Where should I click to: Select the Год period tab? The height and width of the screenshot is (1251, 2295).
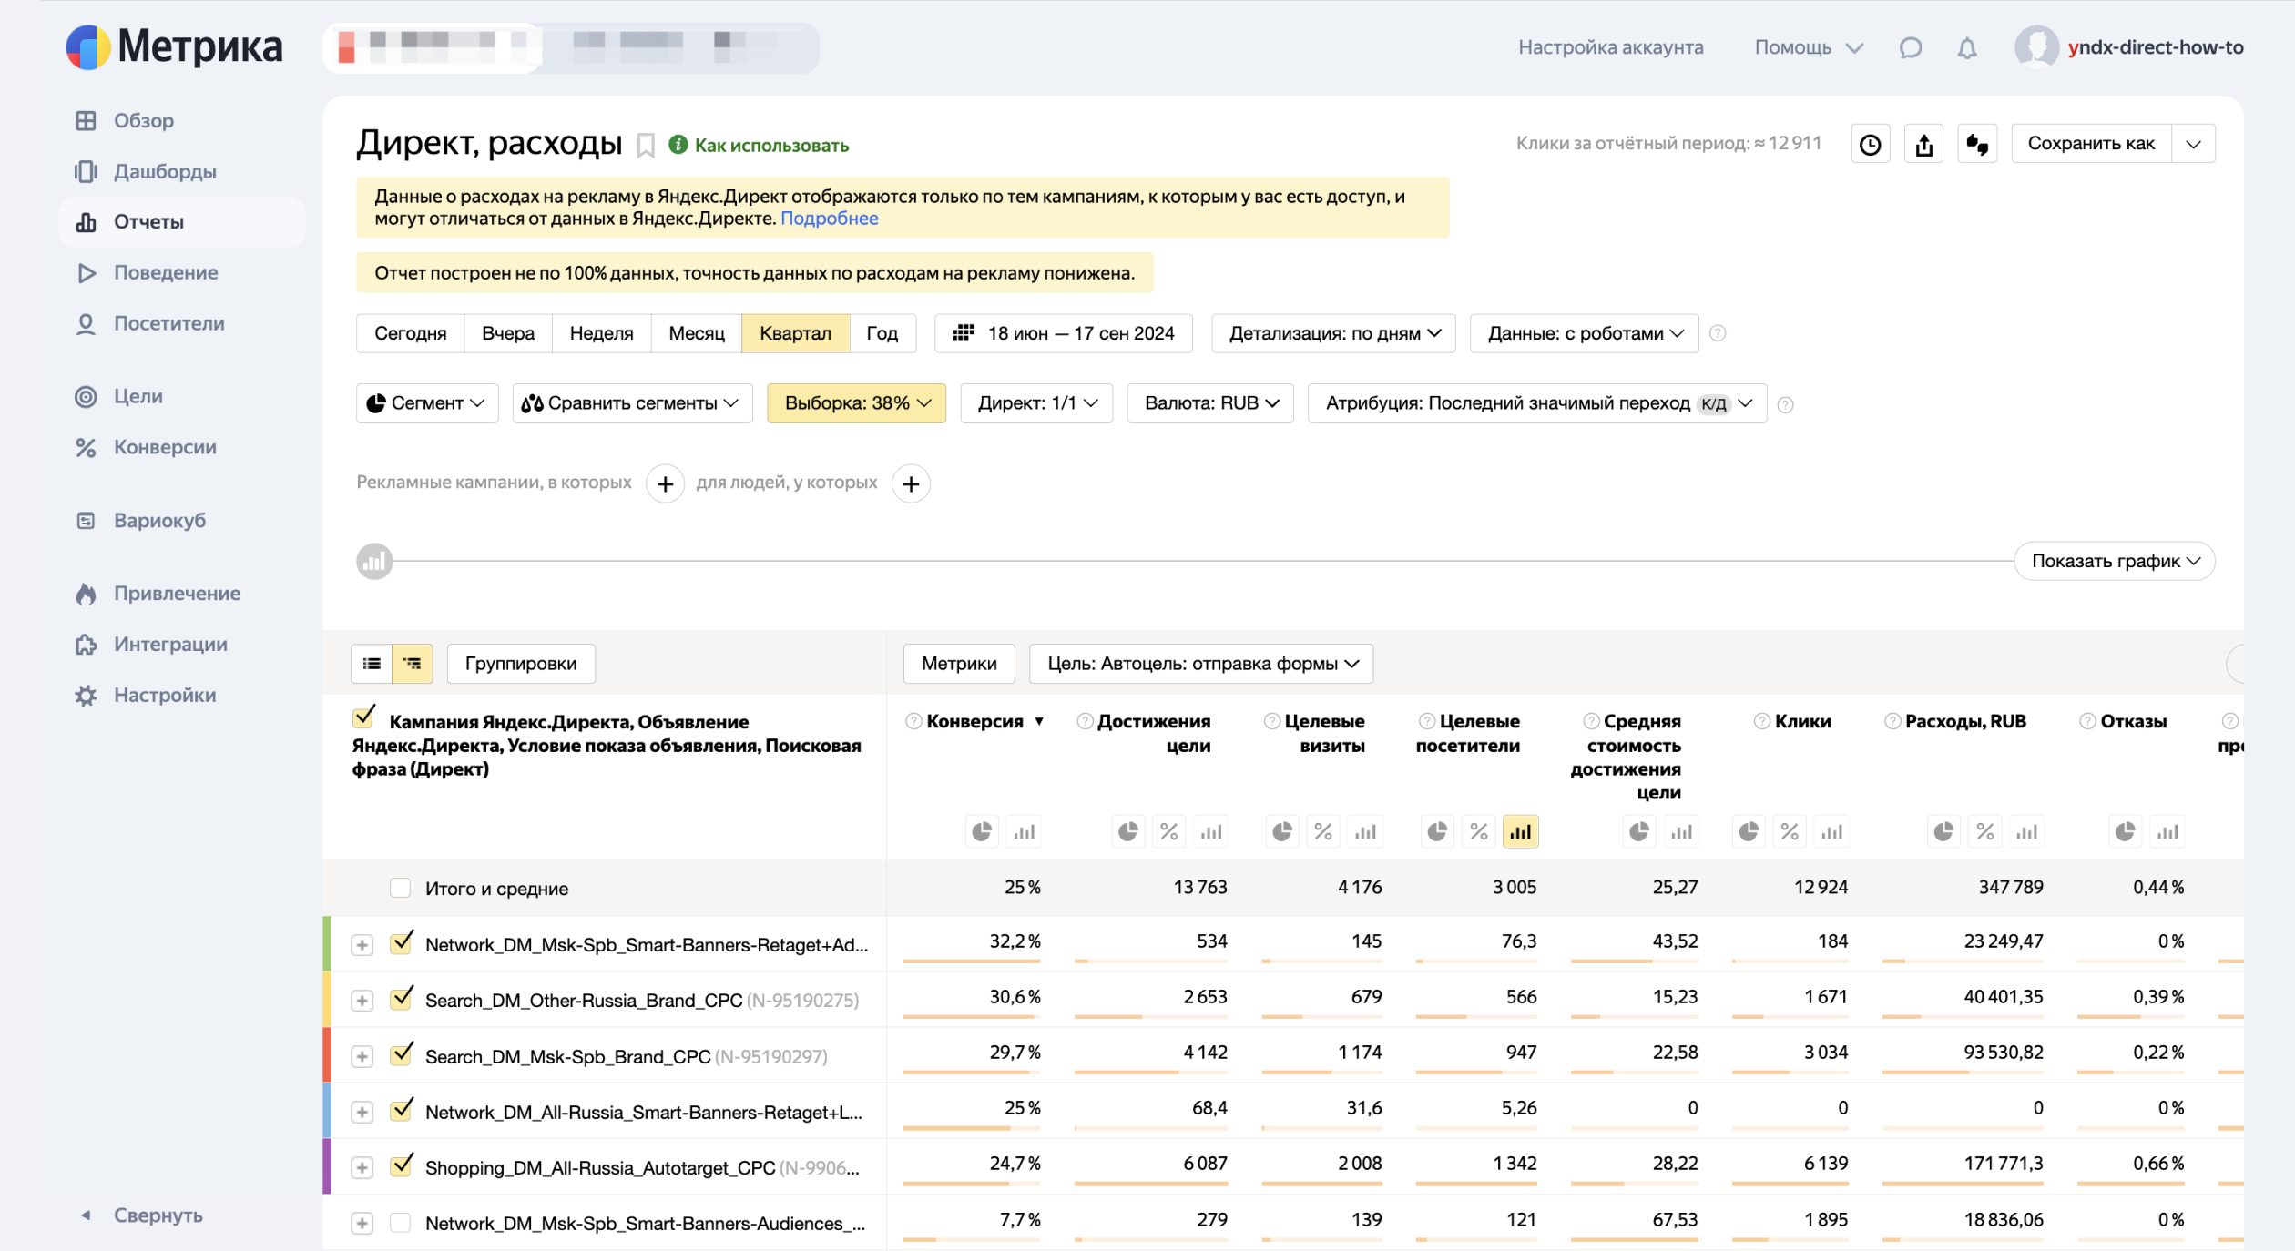click(x=882, y=333)
